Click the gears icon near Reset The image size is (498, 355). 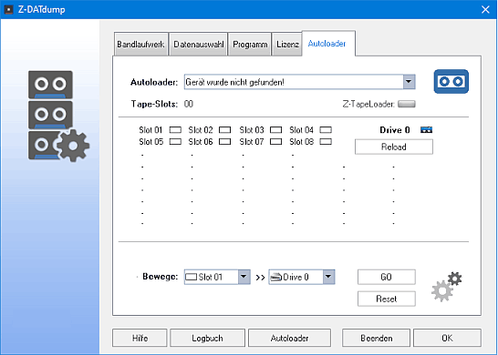(x=447, y=286)
